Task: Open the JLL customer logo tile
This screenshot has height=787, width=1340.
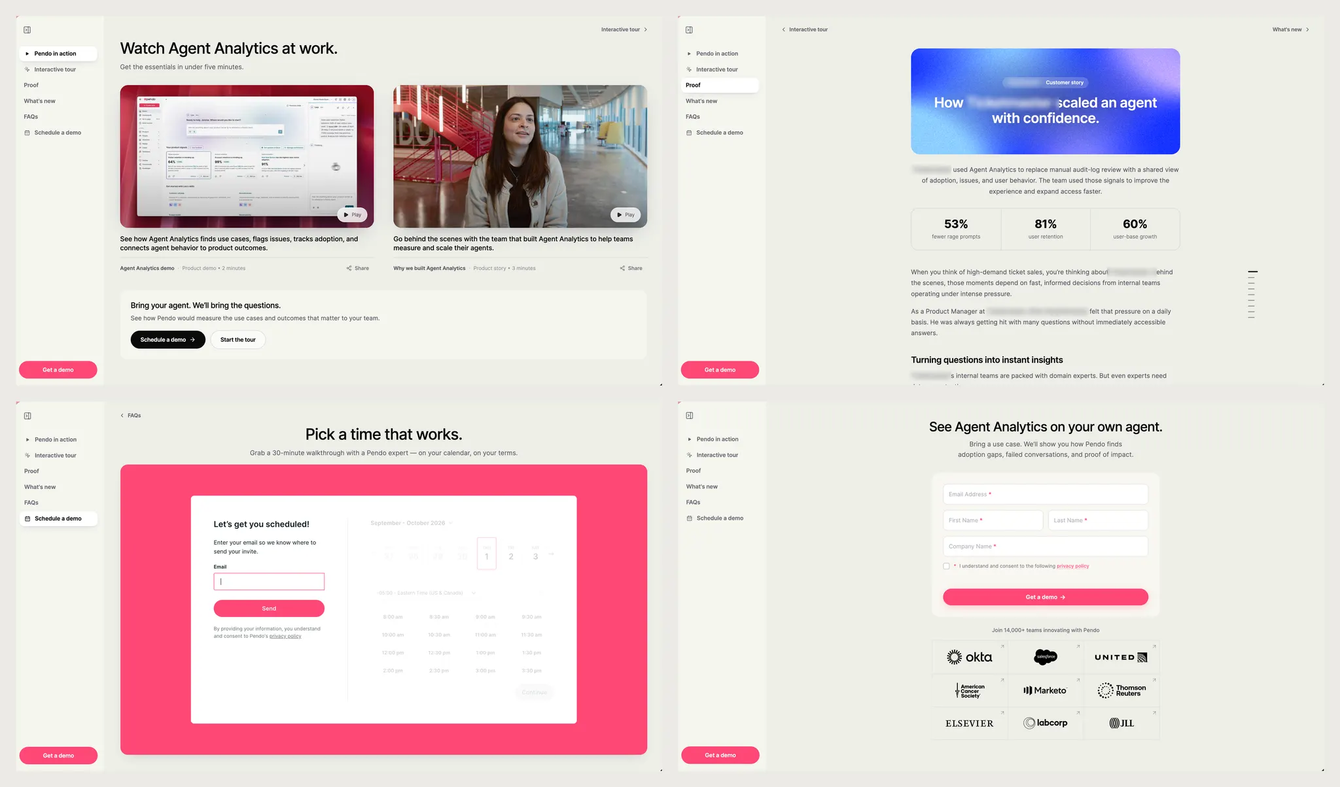Action: (1121, 723)
